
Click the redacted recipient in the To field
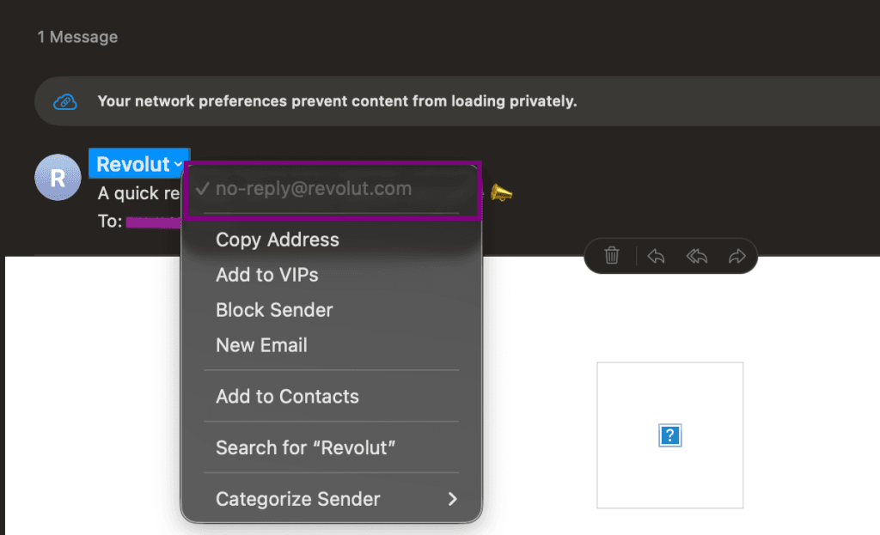coord(155,221)
